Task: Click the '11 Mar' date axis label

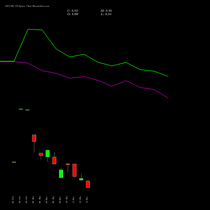Action: coord(73,200)
